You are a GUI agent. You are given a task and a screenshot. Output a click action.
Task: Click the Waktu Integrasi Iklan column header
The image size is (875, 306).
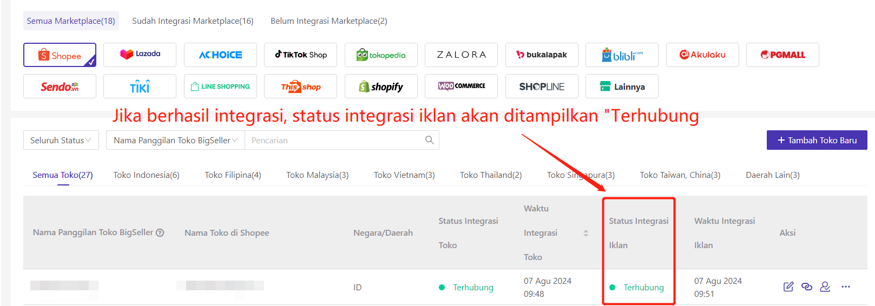[x=725, y=233]
